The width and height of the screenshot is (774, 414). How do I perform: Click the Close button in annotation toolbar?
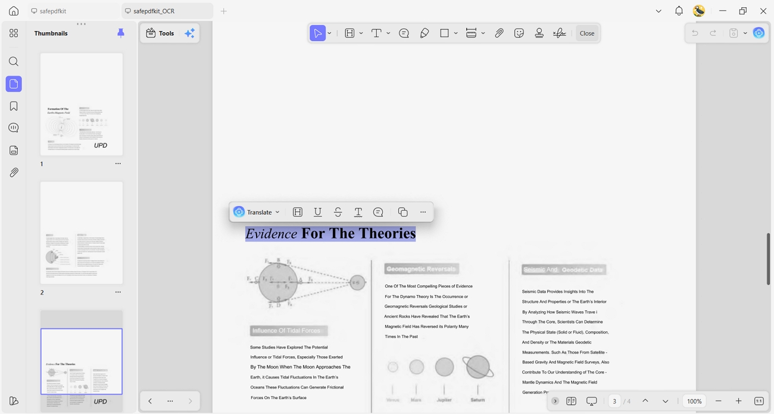coord(587,33)
